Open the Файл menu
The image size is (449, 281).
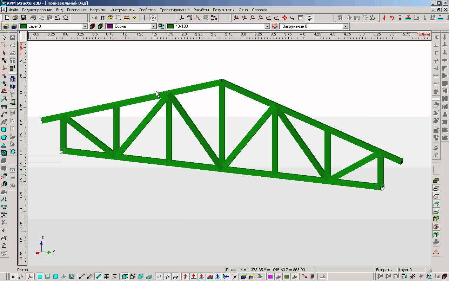click(13, 10)
